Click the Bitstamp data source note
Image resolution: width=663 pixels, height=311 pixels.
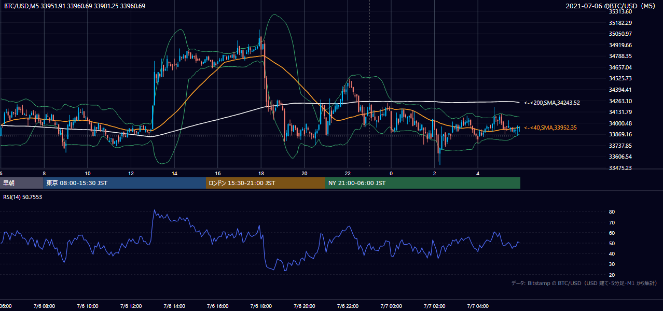point(584,283)
